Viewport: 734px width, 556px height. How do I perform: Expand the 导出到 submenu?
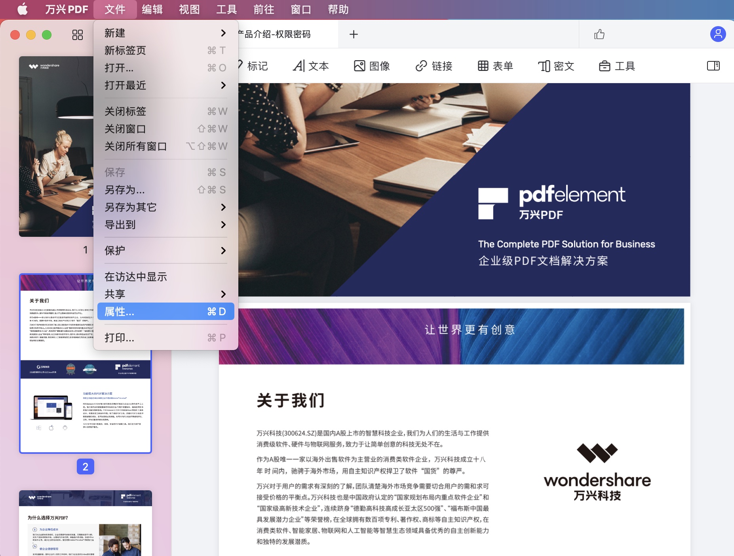(x=165, y=225)
